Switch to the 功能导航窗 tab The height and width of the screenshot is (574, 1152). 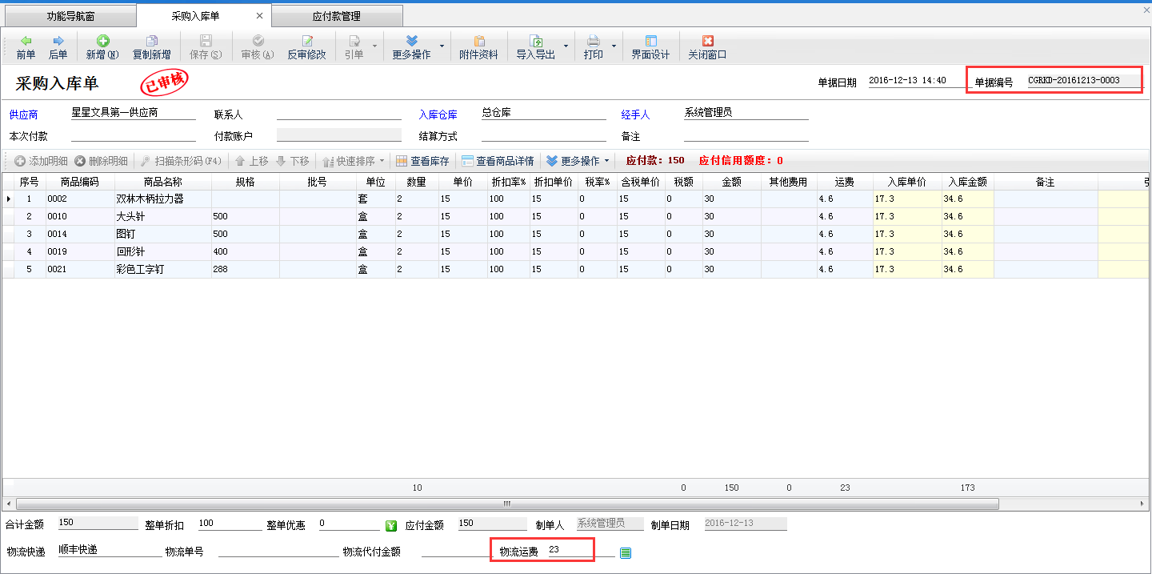(x=70, y=16)
